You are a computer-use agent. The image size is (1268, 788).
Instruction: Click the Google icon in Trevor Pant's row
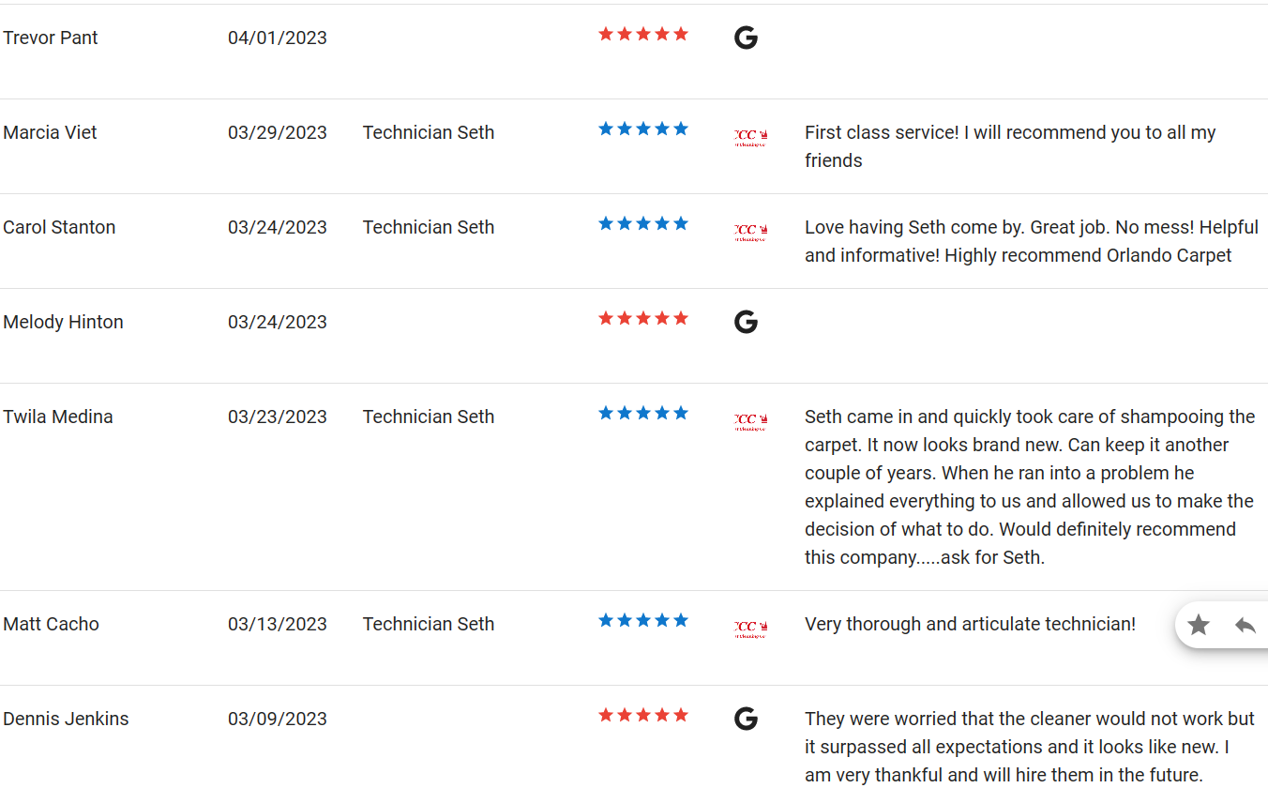[746, 38]
